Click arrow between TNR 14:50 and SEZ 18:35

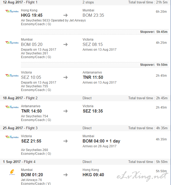[66, 111]
